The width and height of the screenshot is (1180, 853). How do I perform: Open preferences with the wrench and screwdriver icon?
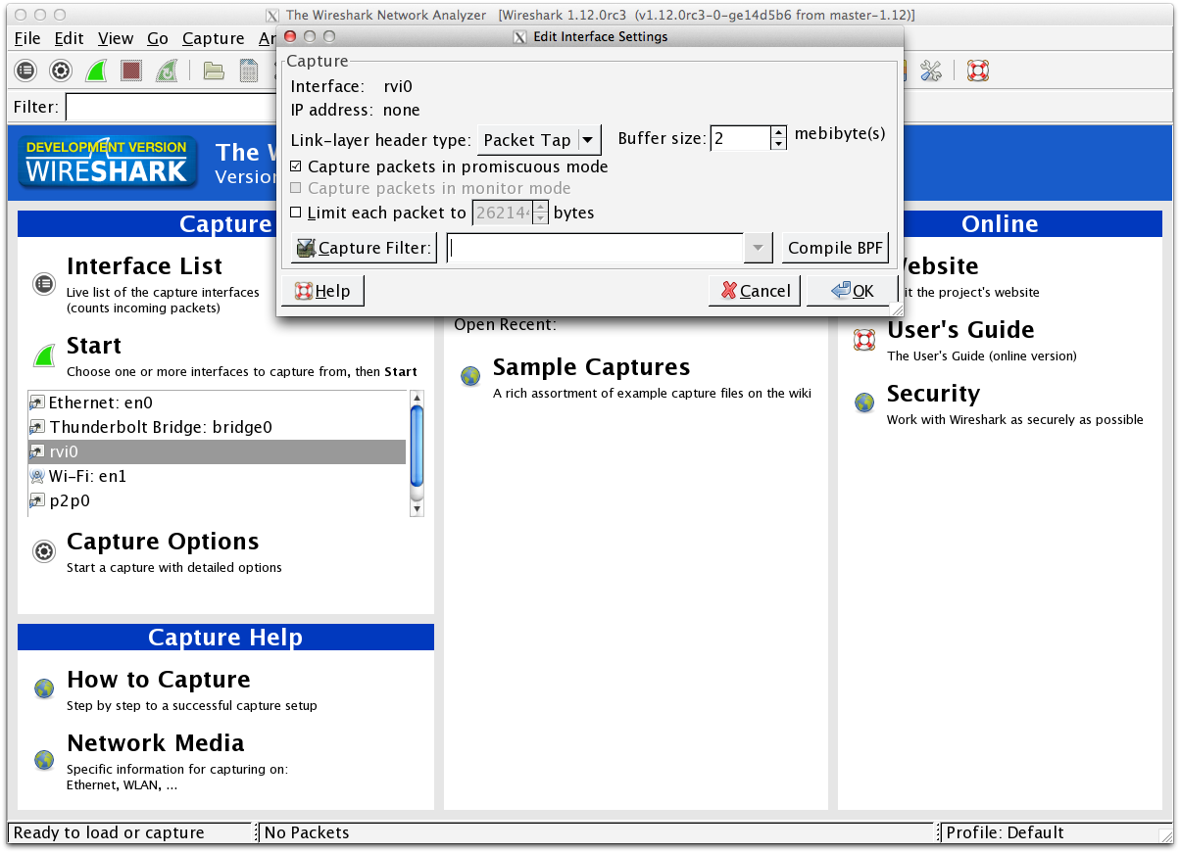point(931,71)
